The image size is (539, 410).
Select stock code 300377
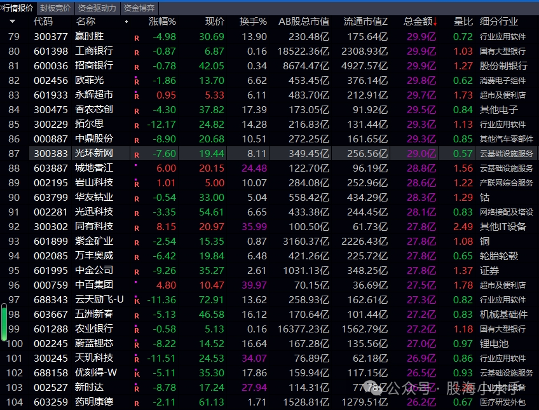[51, 36]
